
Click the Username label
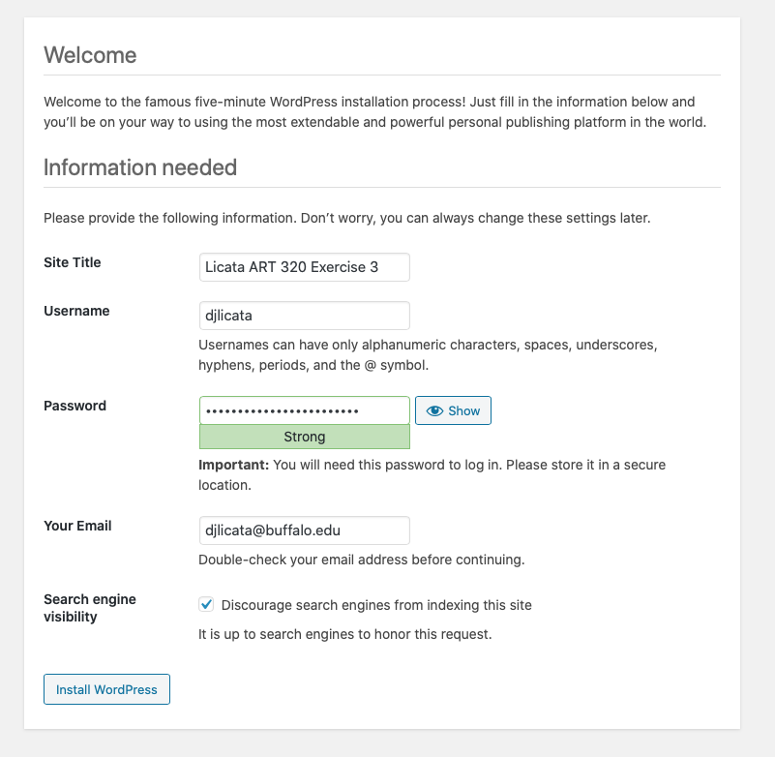coord(76,311)
